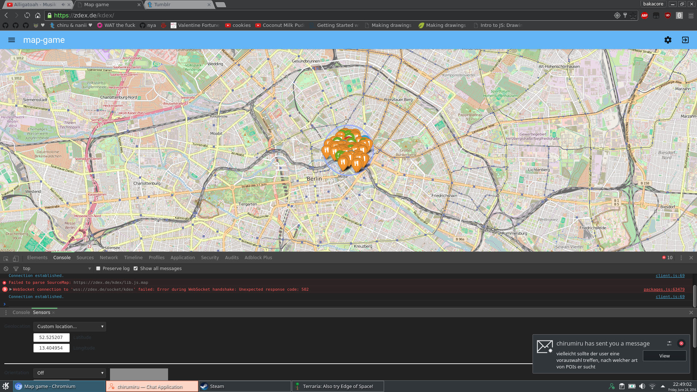The image size is (697, 392).
Task: Open the packages.js:63479 source link
Action: pos(664,290)
